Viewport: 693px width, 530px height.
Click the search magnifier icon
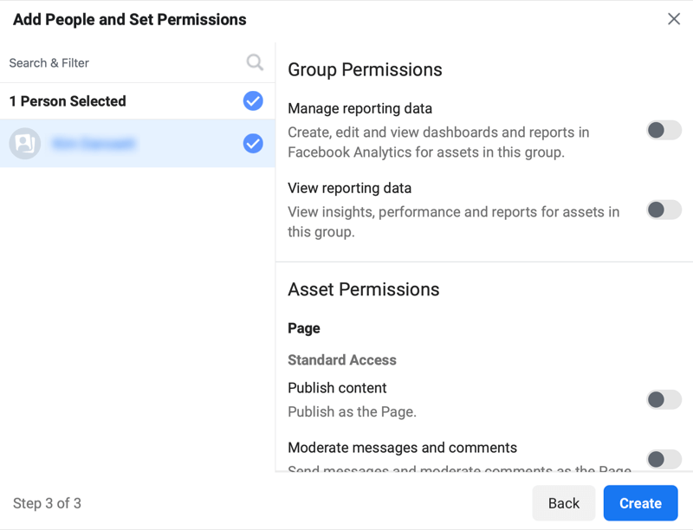click(x=255, y=62)
